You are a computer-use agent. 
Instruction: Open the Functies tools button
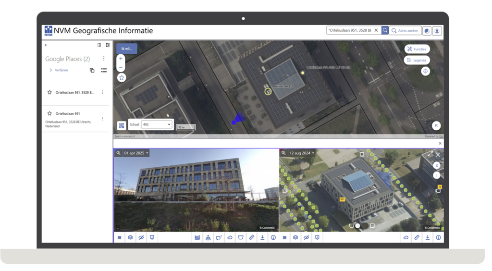[x=417, y=49]
